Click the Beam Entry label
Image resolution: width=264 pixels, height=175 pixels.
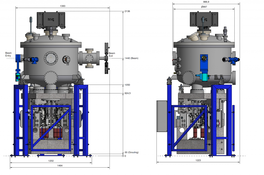point(8,54)
